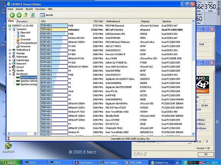The height and width of the screenshot is (165, 221).
Task: Select the Übersicht tree item
Action: pyautogui.click(x=25, y=33)
